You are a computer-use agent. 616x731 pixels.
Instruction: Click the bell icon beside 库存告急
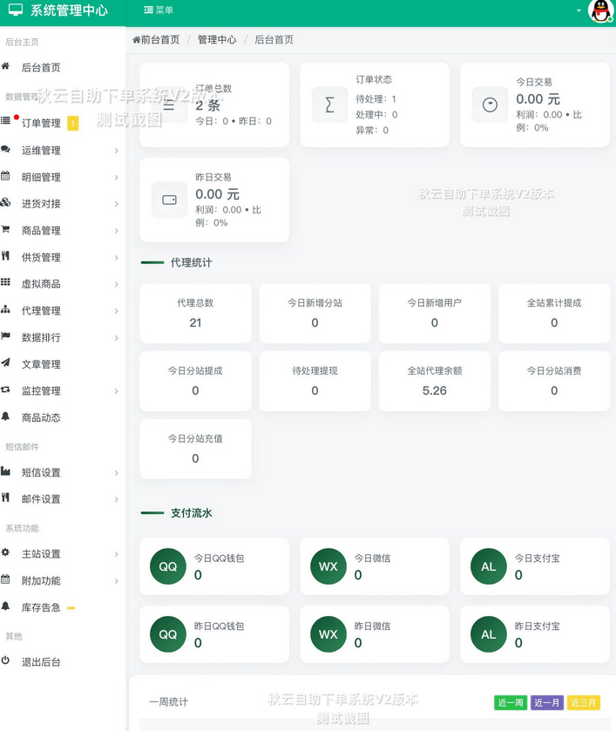[x=5, y=606]
